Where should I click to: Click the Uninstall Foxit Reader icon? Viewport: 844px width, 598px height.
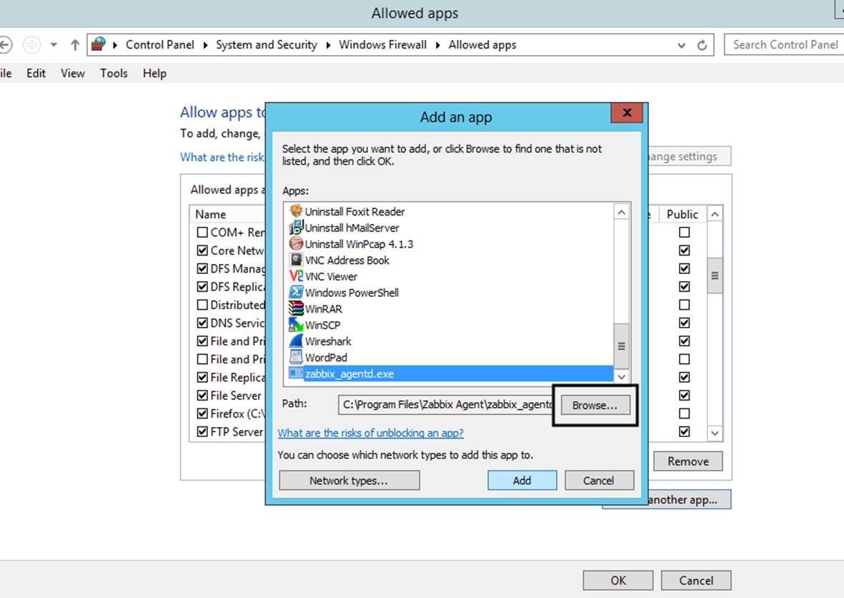296,211
